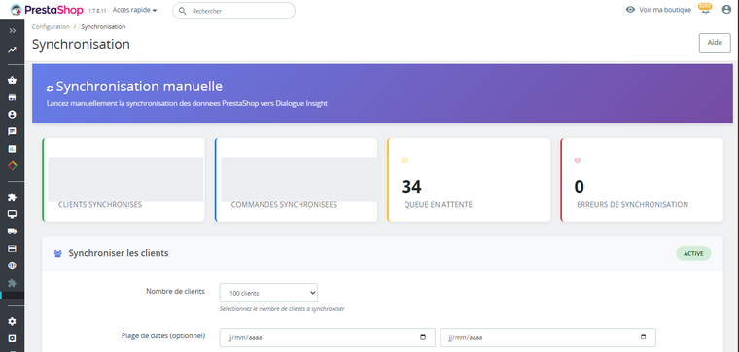Open the customers person icon in sidebar

pyautogui.click(x=13, y=115)
